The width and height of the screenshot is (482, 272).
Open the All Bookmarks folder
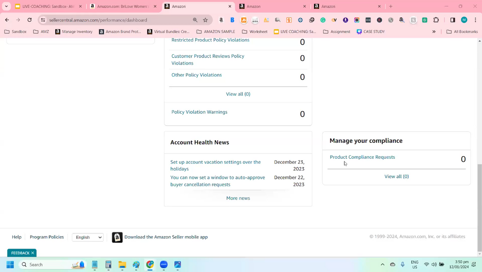coord(462,31)
